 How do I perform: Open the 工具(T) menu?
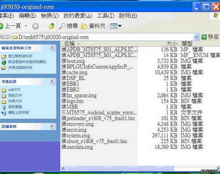(106, 15)
